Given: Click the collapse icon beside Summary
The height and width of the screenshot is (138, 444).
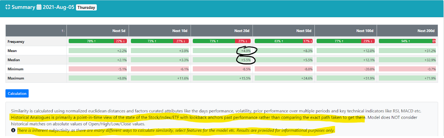Looking at the screenshot, I should tap(8, 7).
